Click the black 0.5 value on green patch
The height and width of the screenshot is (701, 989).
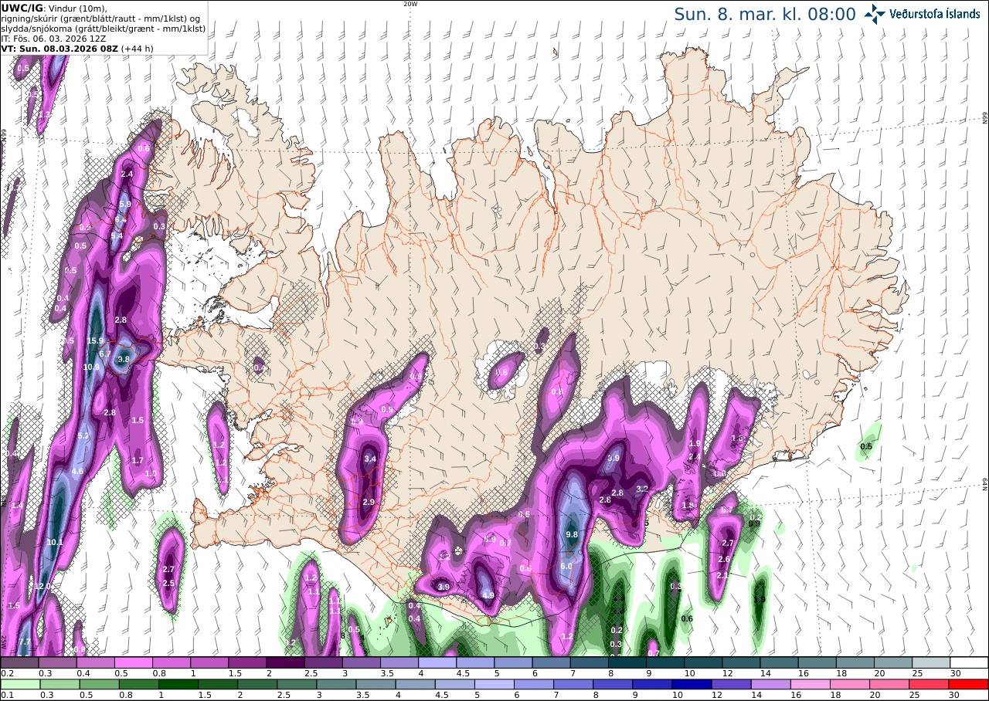click(x=867, y=446)
